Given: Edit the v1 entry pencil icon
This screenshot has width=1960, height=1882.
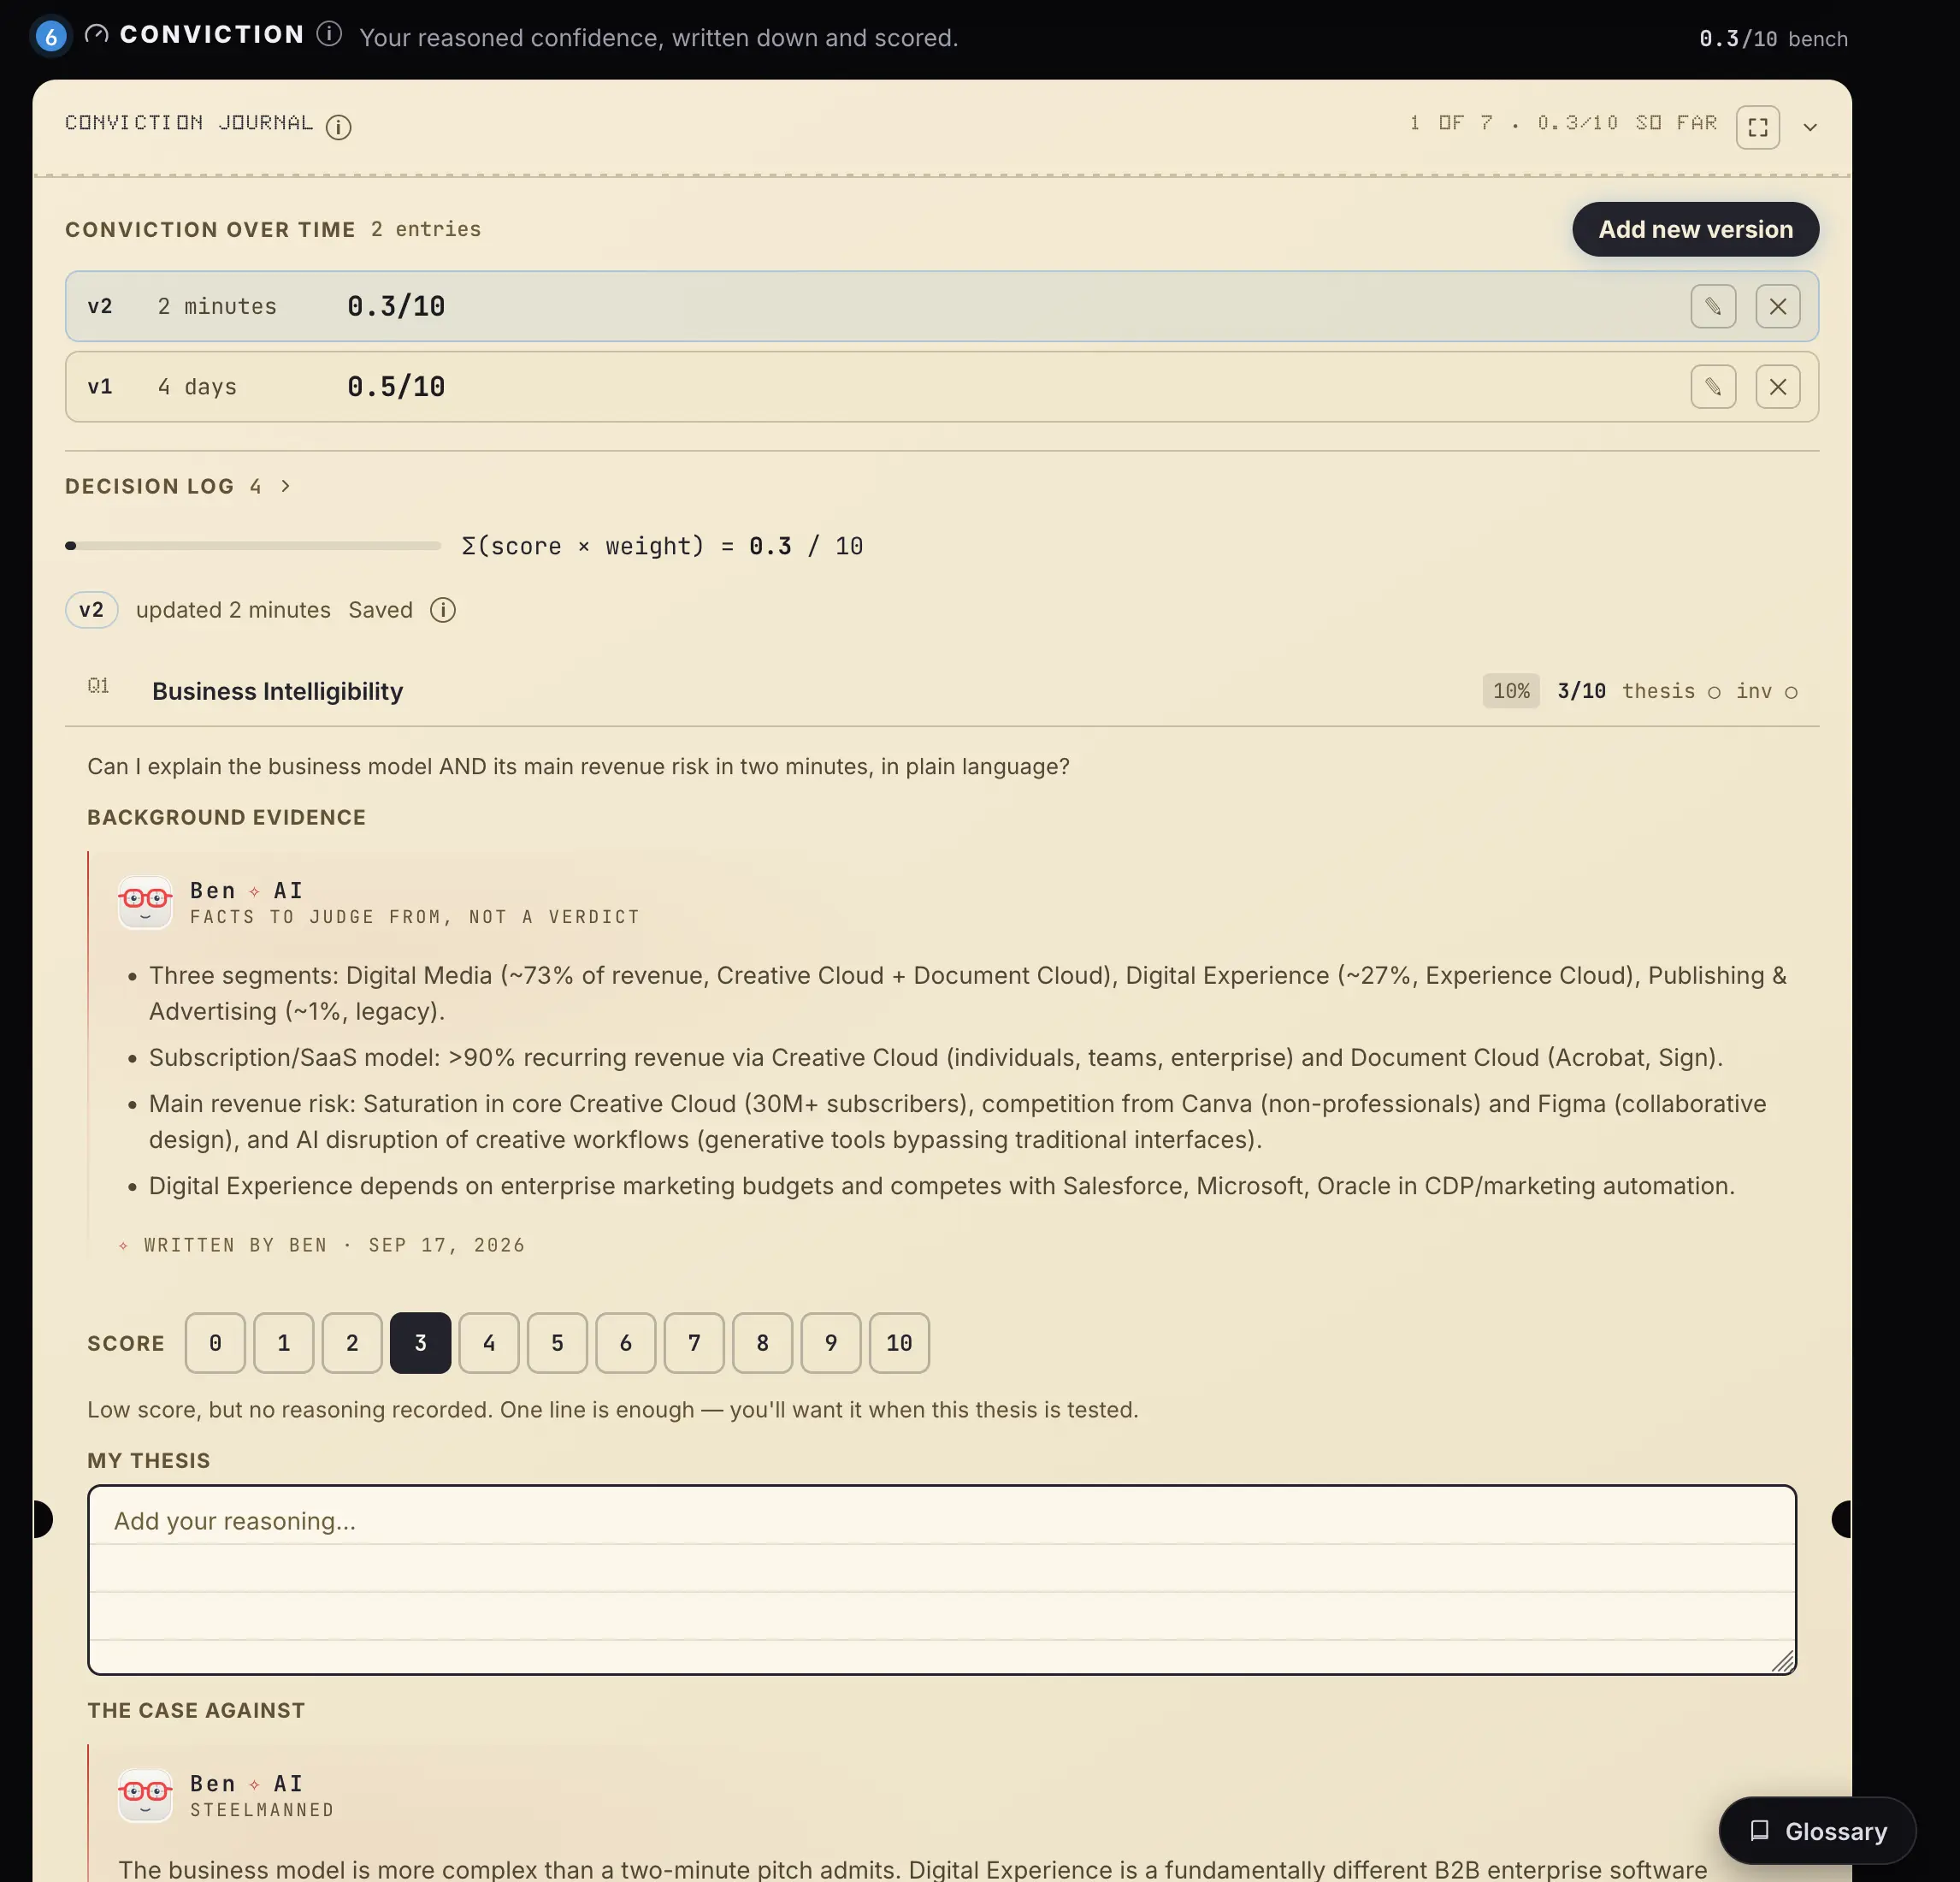Looking at the screenshot, I should [x=1713, y=388].
